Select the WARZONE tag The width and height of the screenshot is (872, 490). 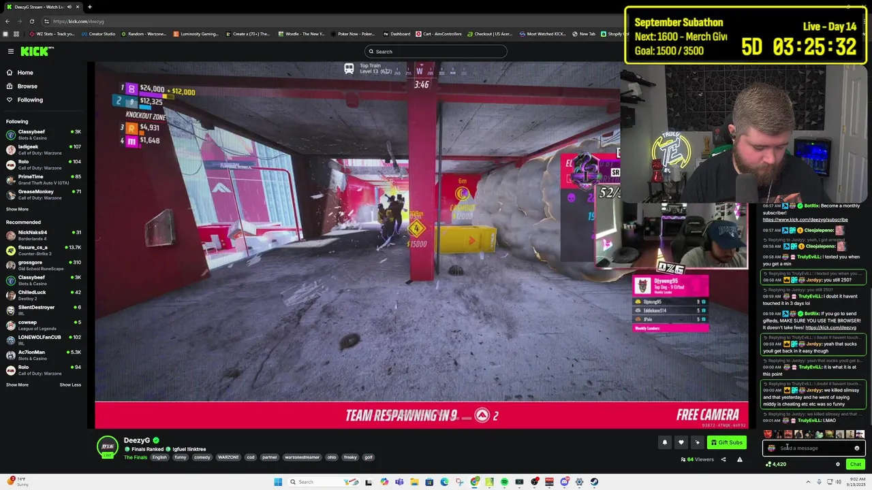pyautogui.click(x=228, y=457)
